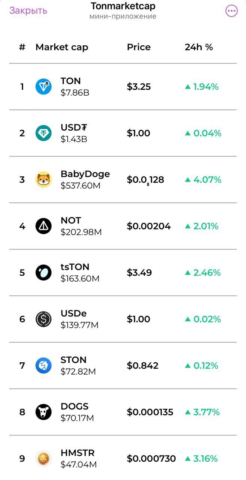
Task: Click the STON token blue icon
Action: (44, 366)
